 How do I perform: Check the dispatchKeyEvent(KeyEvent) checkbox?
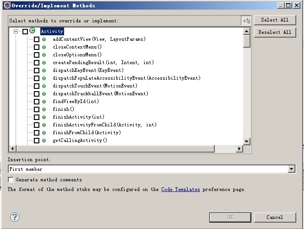(37, 71)
